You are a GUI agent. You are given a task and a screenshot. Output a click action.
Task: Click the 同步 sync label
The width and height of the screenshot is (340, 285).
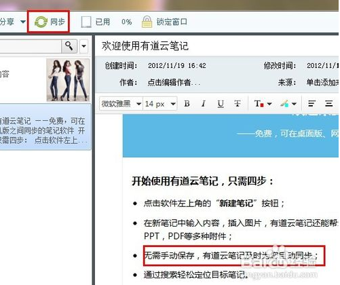(x=58, y=22)
